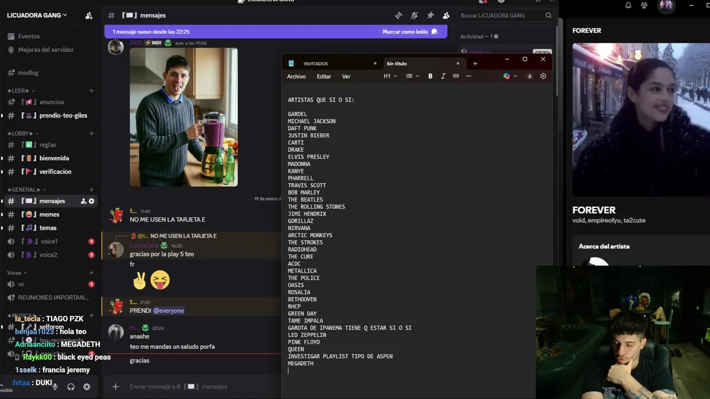The height and width of the screenshot is (399, 710).
Task: Add a channel to Voces category
Action: [92, 273]
